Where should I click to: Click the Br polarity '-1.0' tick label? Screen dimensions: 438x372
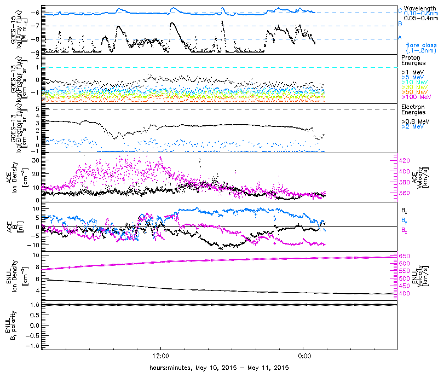tap(33, 346)
